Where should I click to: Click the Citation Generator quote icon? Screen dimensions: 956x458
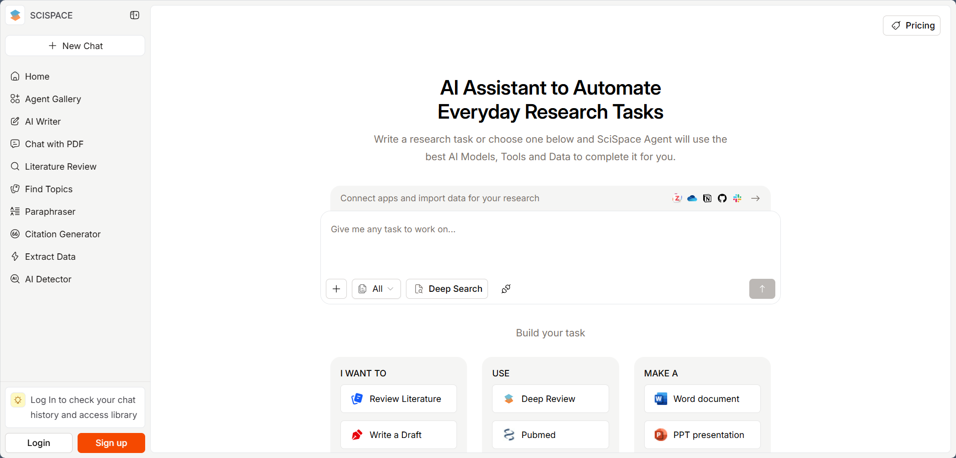[15, 234]
